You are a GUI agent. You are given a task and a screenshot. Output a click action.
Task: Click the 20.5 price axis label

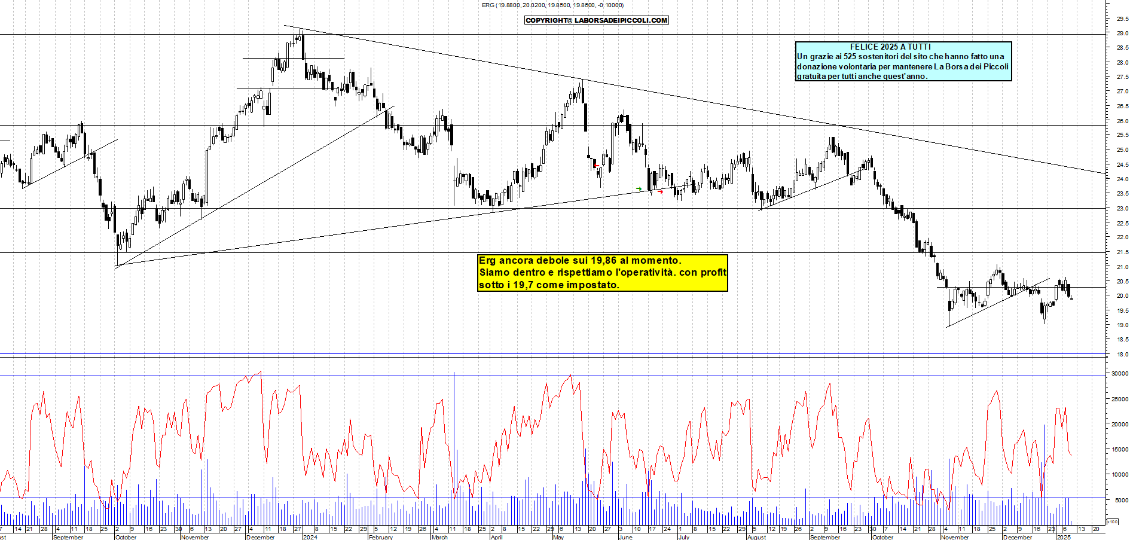coord(1122,282)
